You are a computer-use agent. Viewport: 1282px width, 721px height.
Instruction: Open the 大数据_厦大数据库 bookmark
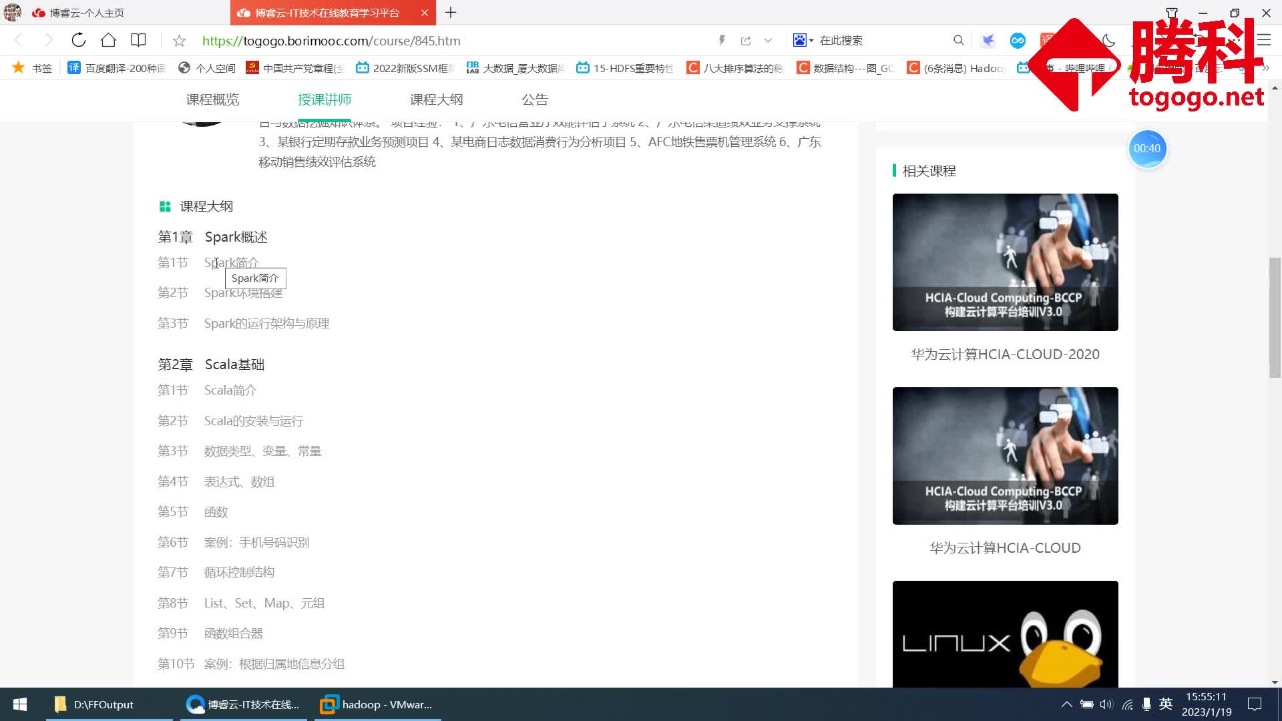click(x=515, y=68)
